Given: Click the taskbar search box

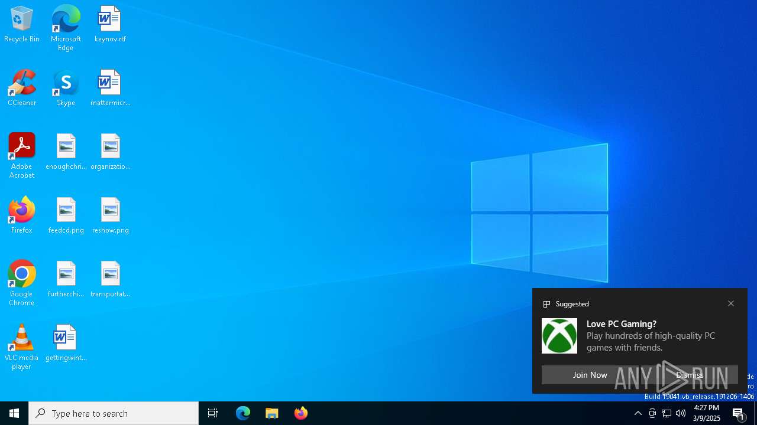Looking at the screenshot, I should pos(114,413).
